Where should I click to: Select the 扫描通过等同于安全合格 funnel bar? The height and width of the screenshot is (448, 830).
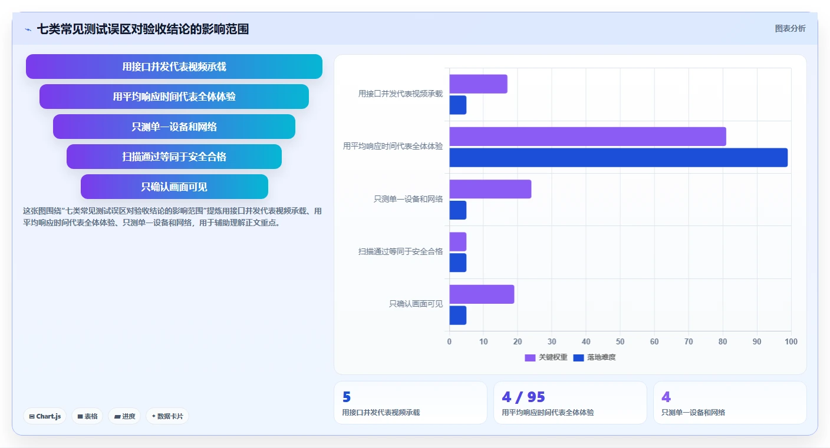pyautogui.click(x=174, y=157)
